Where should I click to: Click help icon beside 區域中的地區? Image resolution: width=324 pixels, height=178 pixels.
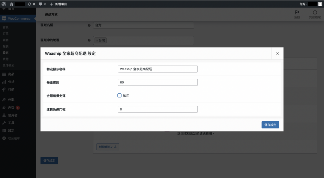89,40
